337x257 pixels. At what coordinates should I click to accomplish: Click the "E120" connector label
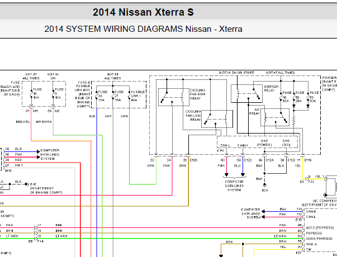[193, 160]
